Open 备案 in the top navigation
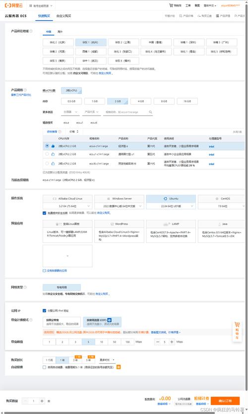Viewport: 248px width, 414px height. (x=197, y=5)
